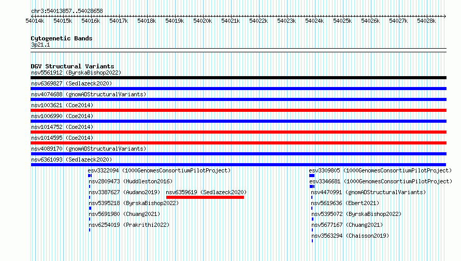Click the 54021k ruler tick label

[230, 21]
